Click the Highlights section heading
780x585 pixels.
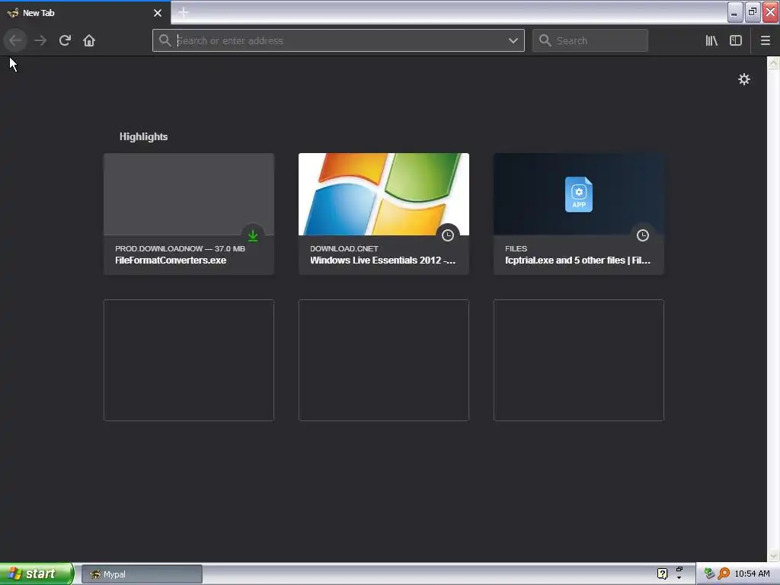pos(143,137)
